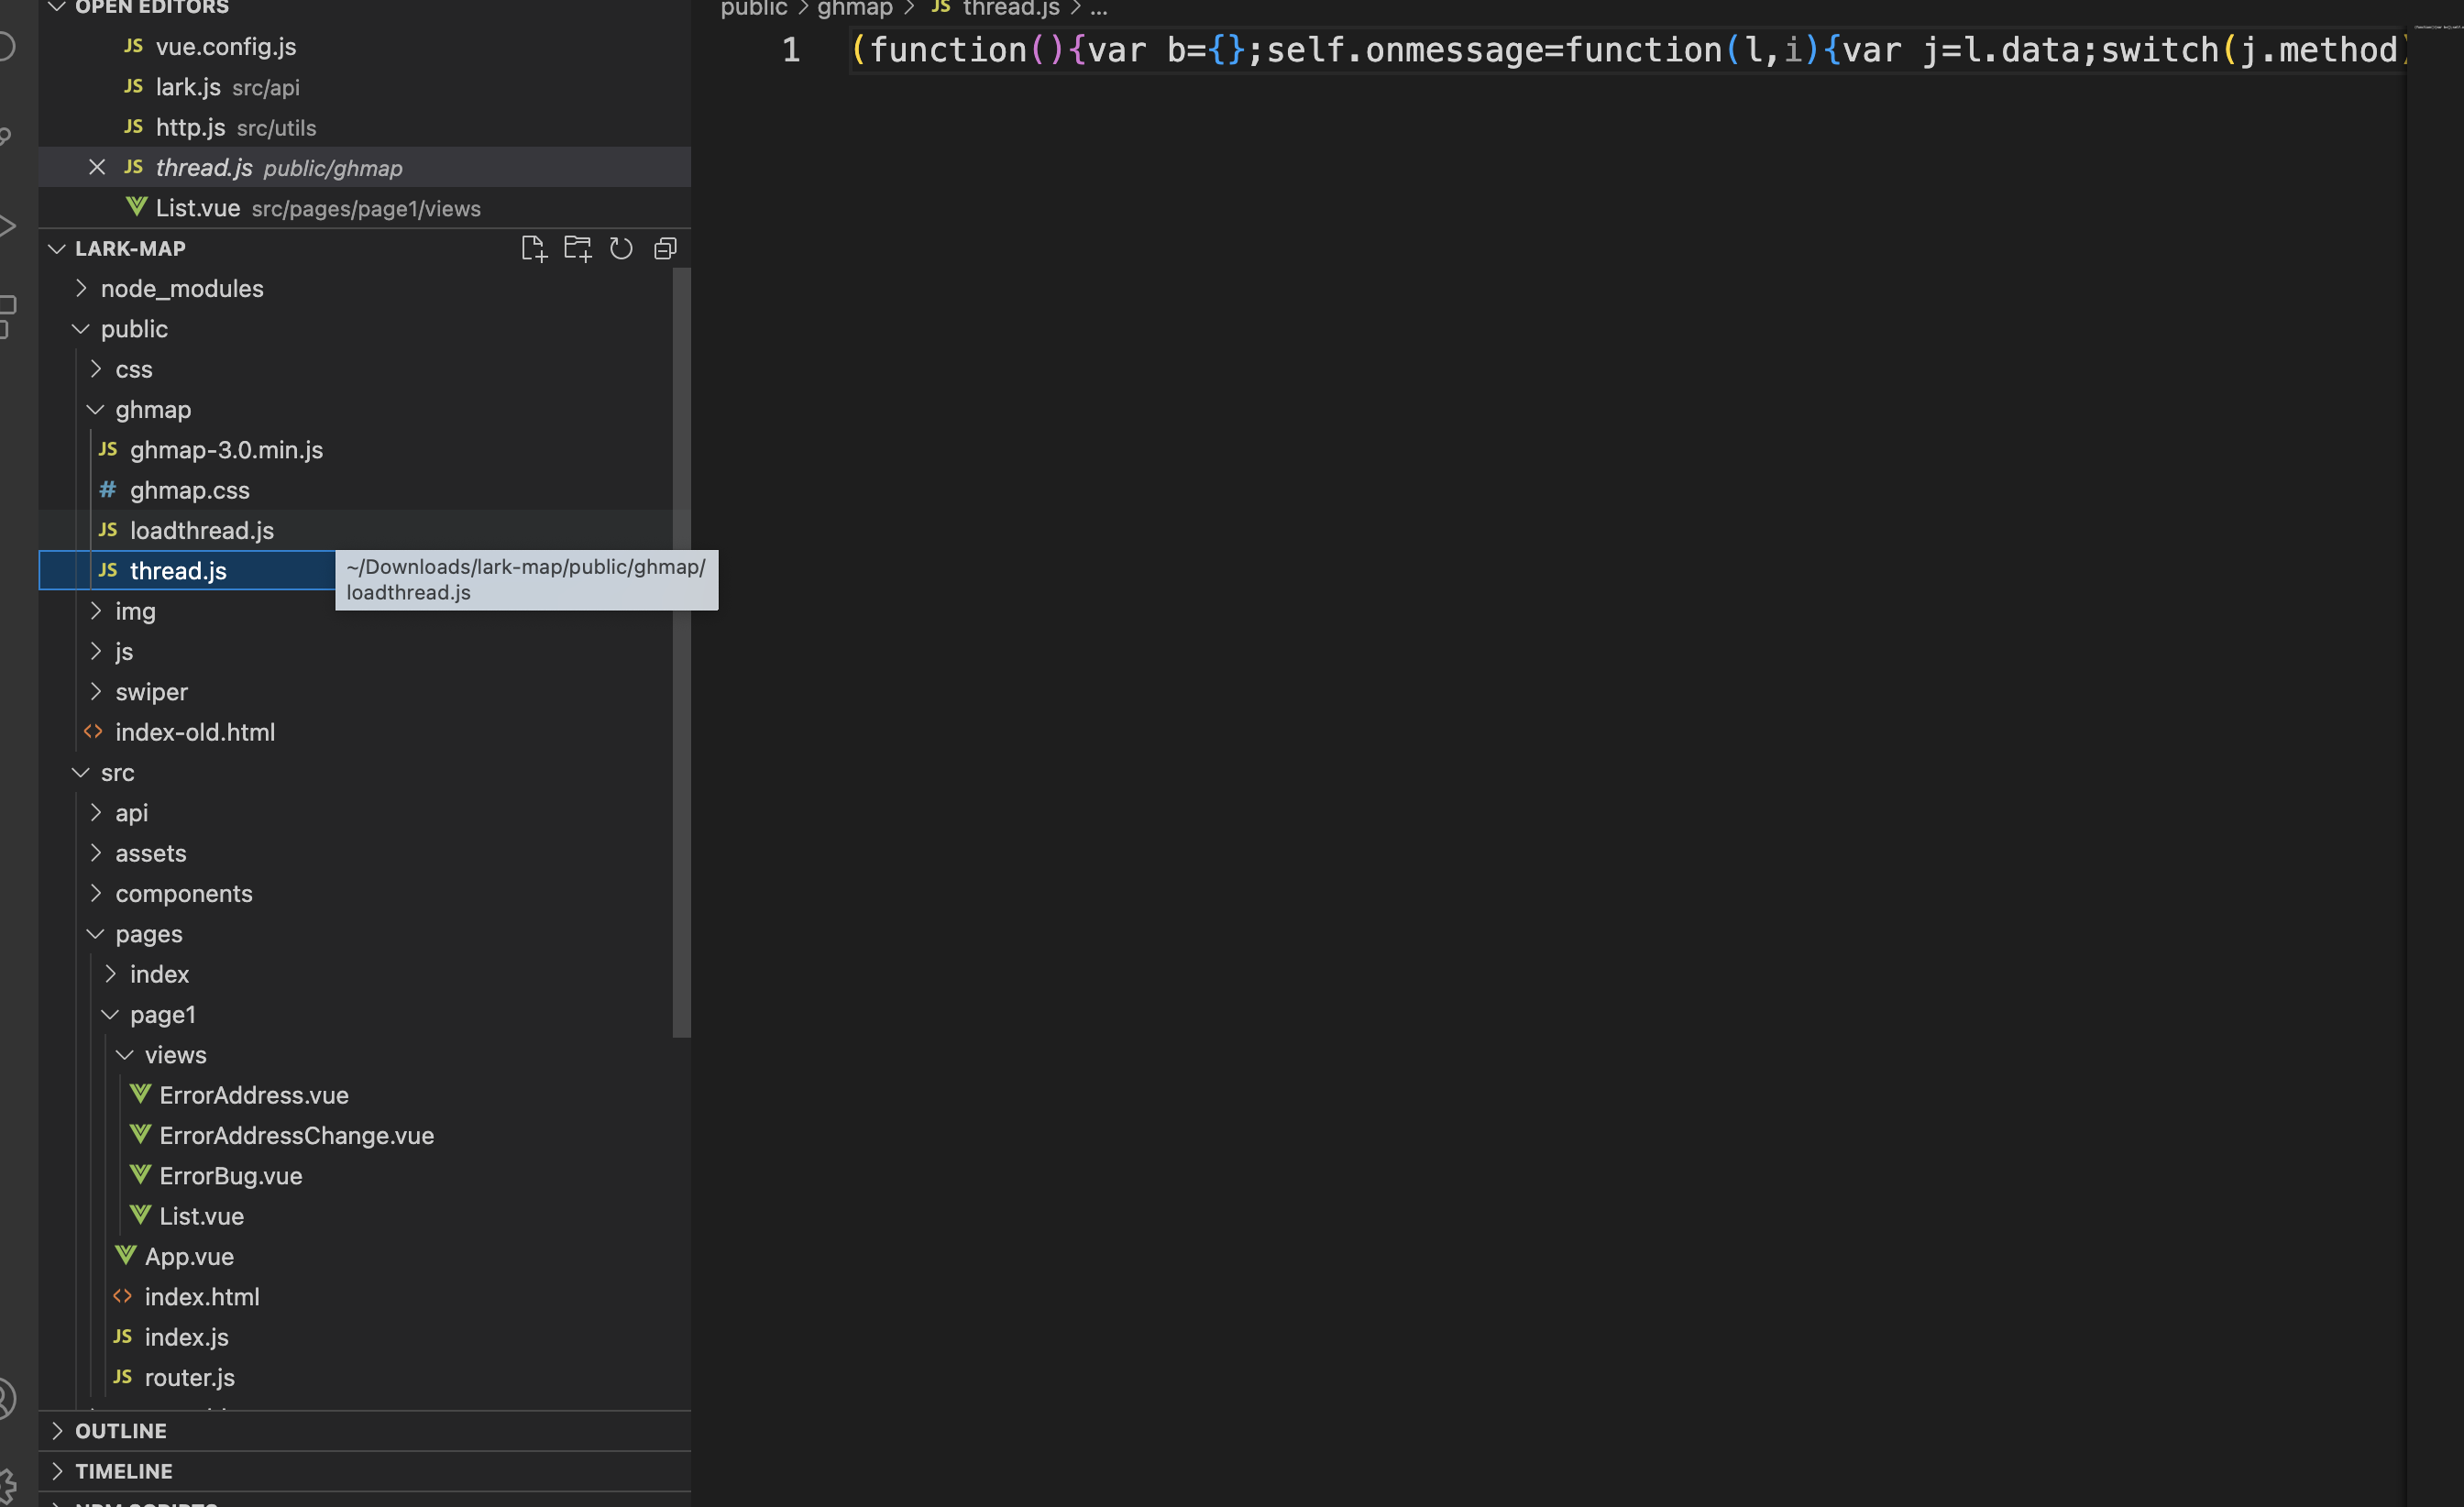Expand the css folder

pos(355,369)
